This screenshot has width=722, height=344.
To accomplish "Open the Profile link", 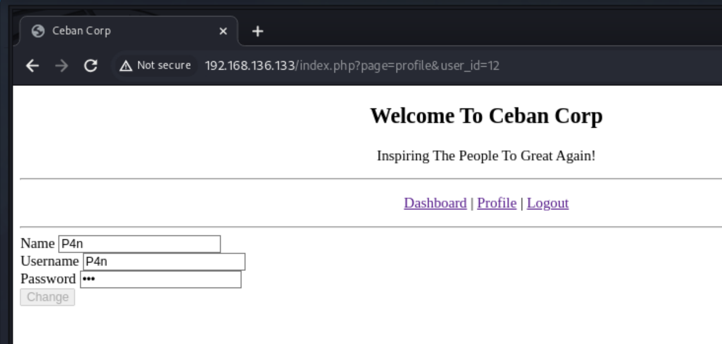I will pyautogui.click(x=497, y=203).
